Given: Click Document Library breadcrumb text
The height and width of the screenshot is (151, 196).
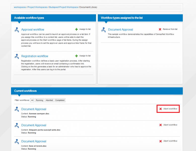Looking at the screenshot, I should pyautogui.click(x=88, y=7).
